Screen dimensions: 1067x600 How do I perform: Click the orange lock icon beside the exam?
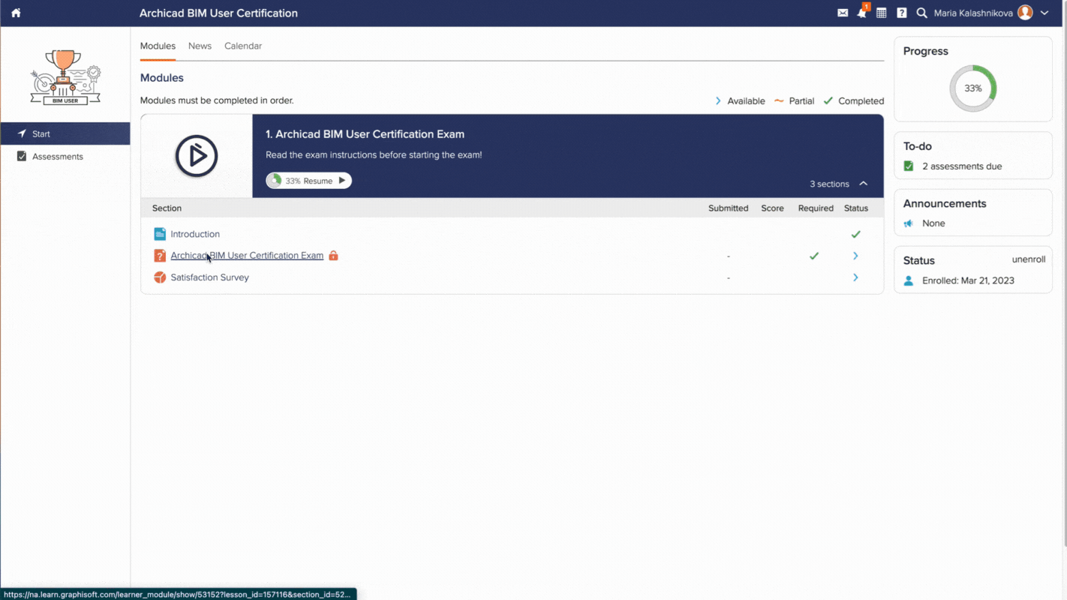click(x=333, y=256)
